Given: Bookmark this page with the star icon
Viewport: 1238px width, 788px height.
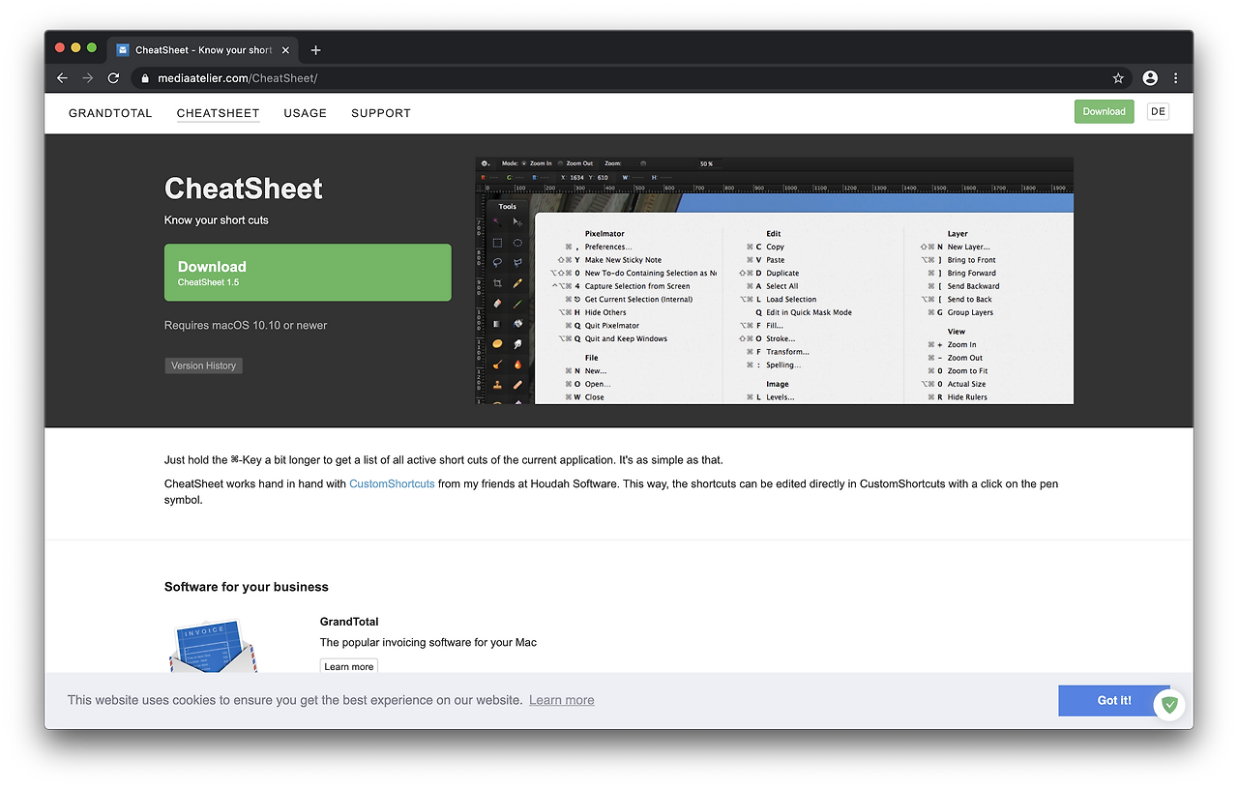Looking at the screenshot, I should tap(1118, 78).
